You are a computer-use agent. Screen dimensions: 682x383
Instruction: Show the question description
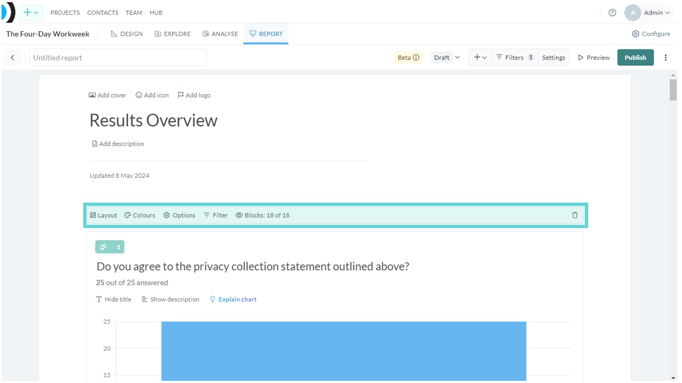point(170,300)
